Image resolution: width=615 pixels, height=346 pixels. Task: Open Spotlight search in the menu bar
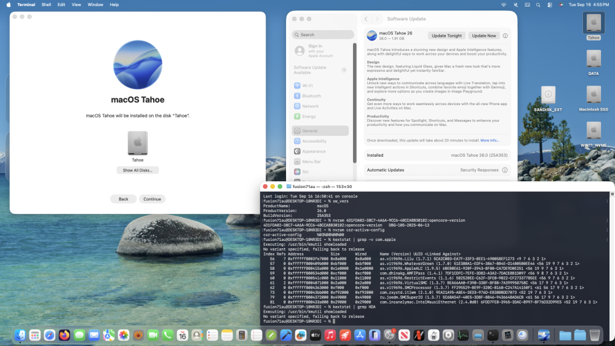(x=538, y=5)
